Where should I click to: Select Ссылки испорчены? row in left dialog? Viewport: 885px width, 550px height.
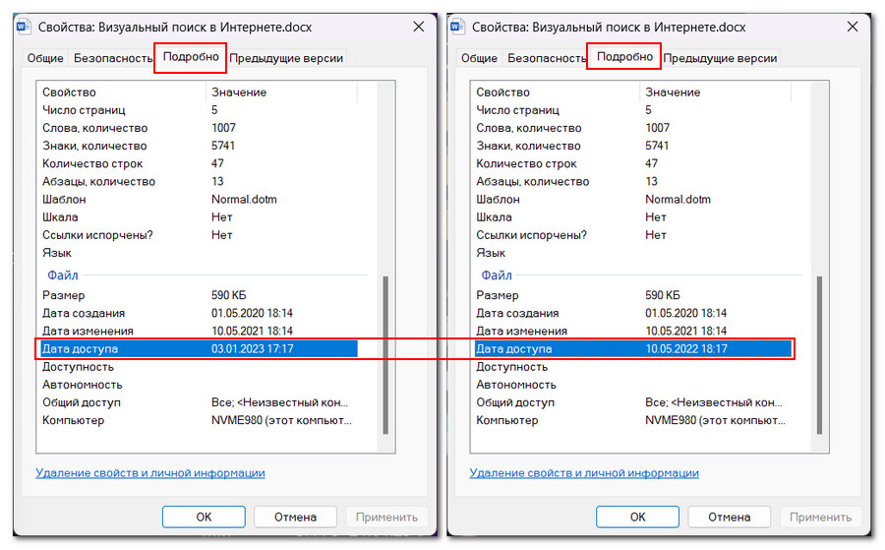pyautogui.click(x=198, y=235)
